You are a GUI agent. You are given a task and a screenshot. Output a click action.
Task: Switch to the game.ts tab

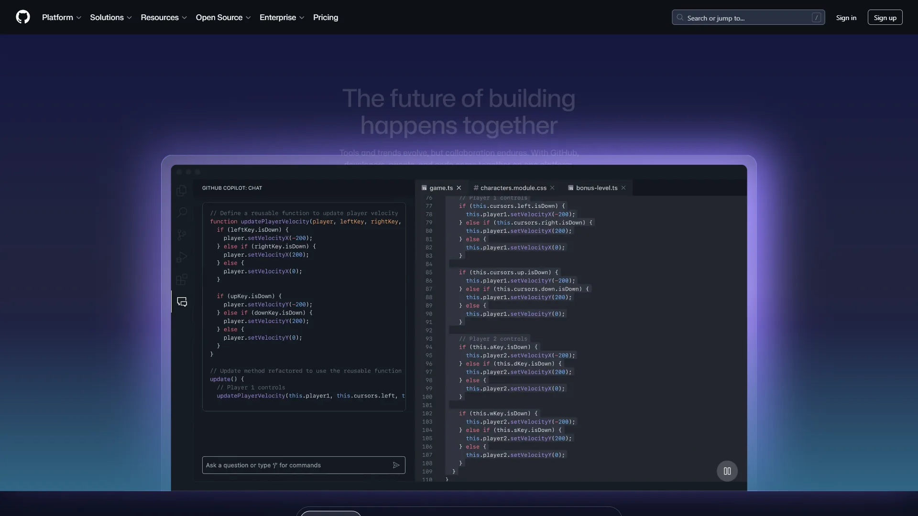point(441,188)
